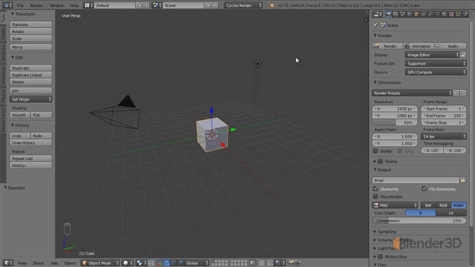Viewport: 475px width, 267px height.
Task: Open the Render properties tab icon
Action: click(x=389, y=14)
